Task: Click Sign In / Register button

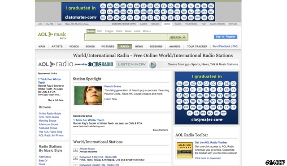Action: tap(226, 37)
